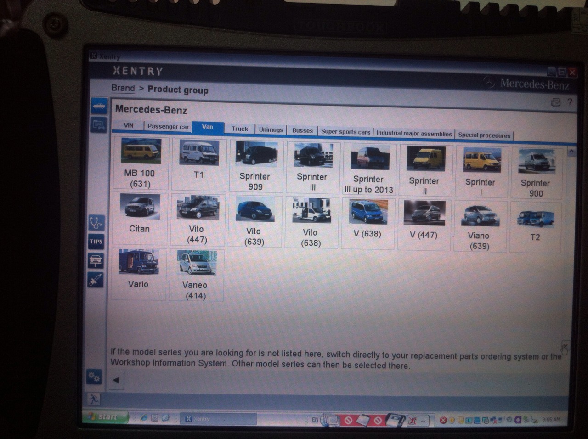Switch to the Truck tab
The width and height of the screenshot is (588, 439).
pyautogui.click(x=240, y=129)
